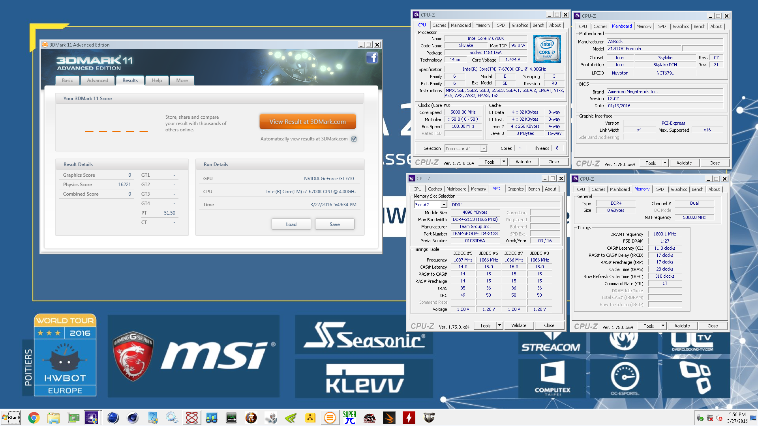Open the dark green MFM chip taskbar icon
758x426 pixels.
tap(231, 418)
